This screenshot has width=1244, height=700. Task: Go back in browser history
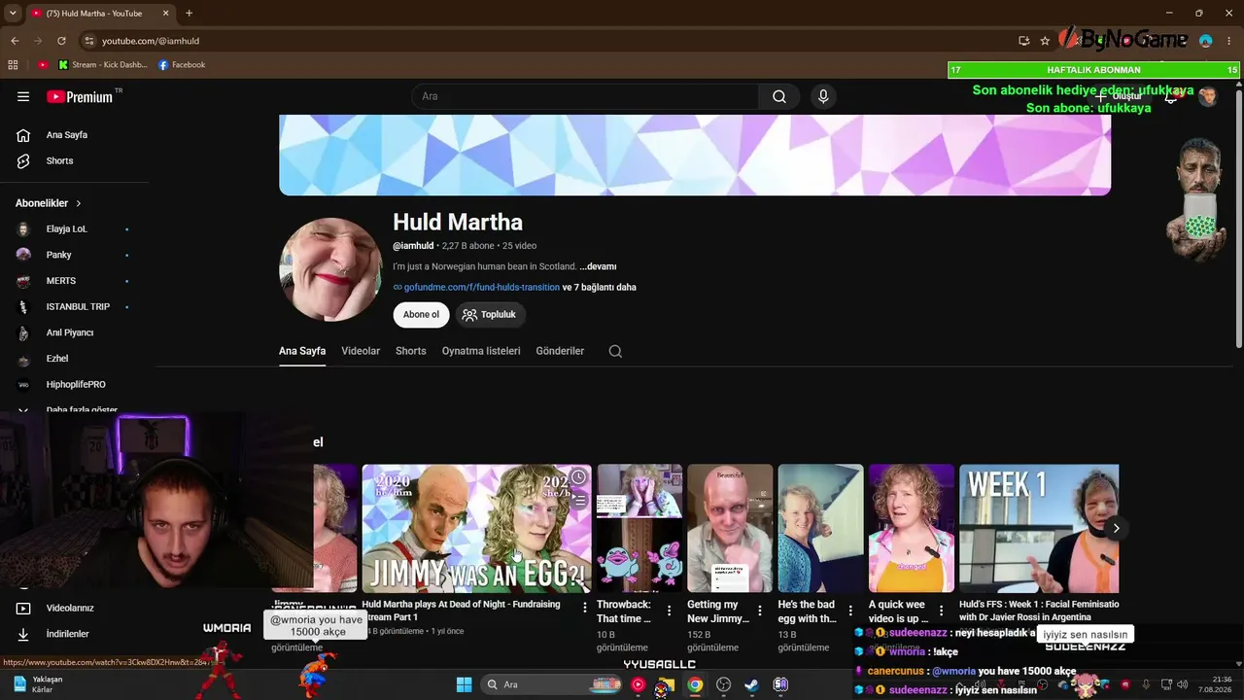(15, 41)
